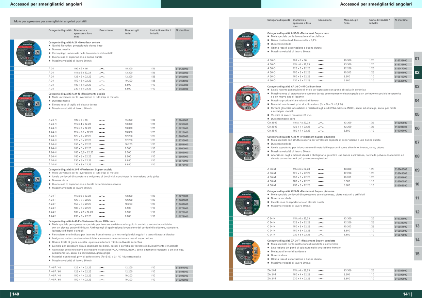Select order number 616736000

pyautogui.click(x=182, y=124)
